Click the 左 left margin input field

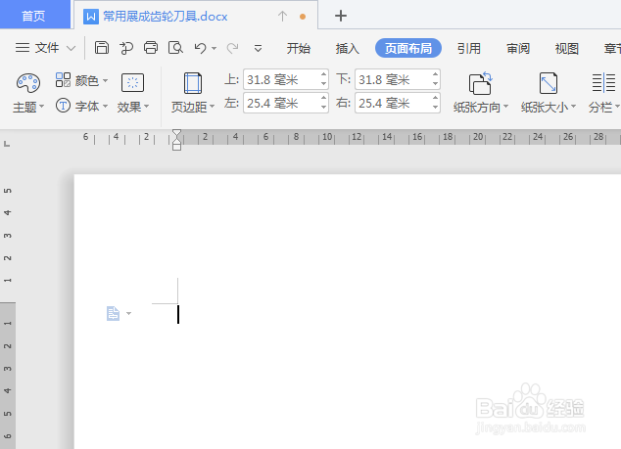click(x=281, y=103)
